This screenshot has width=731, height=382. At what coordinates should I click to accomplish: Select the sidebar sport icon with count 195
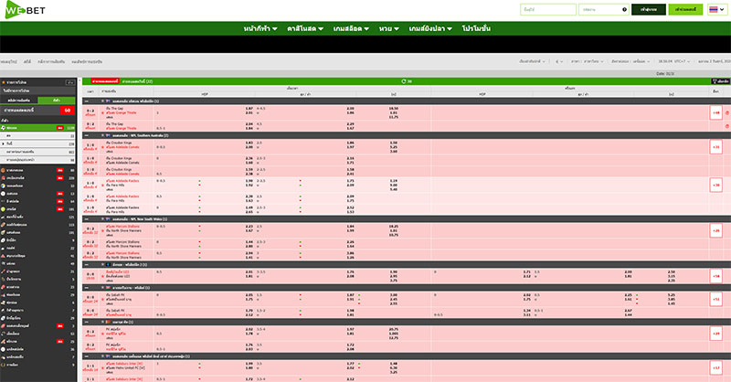(4, 232)
